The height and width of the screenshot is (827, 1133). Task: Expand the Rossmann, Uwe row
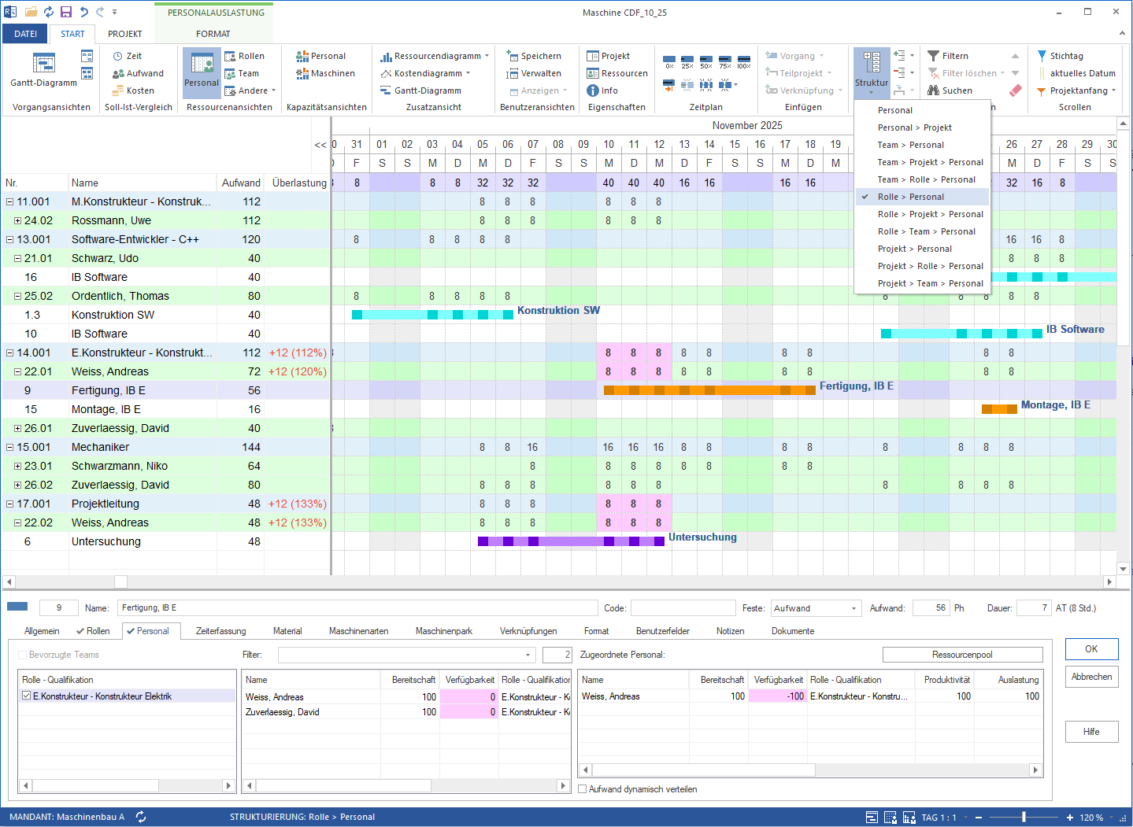[17, 220]
